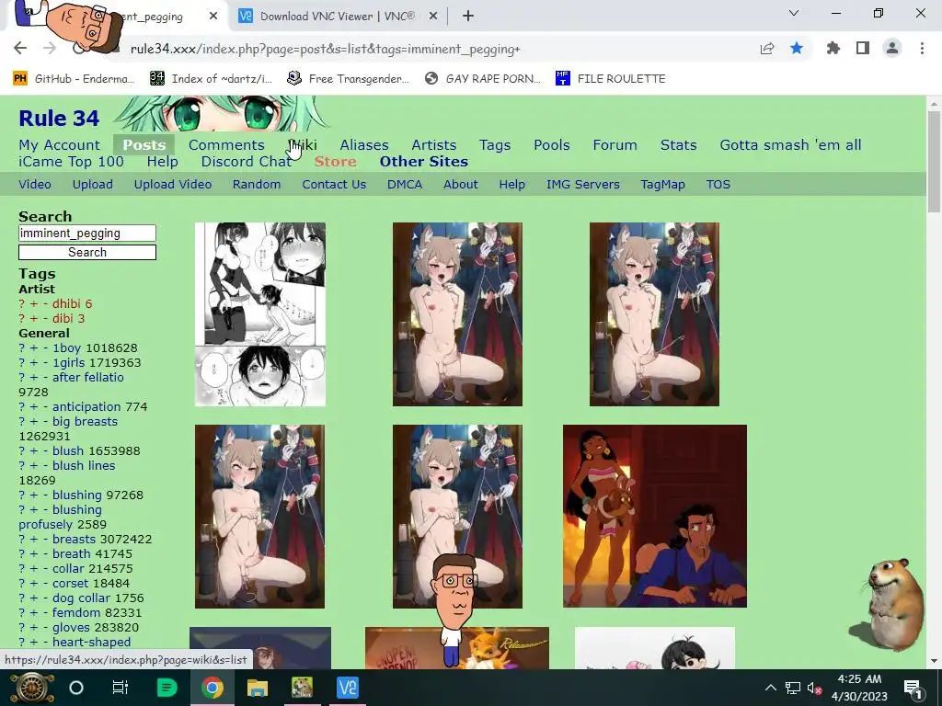
Task: Open the TagMap link
Action: (x=662, y=184)
